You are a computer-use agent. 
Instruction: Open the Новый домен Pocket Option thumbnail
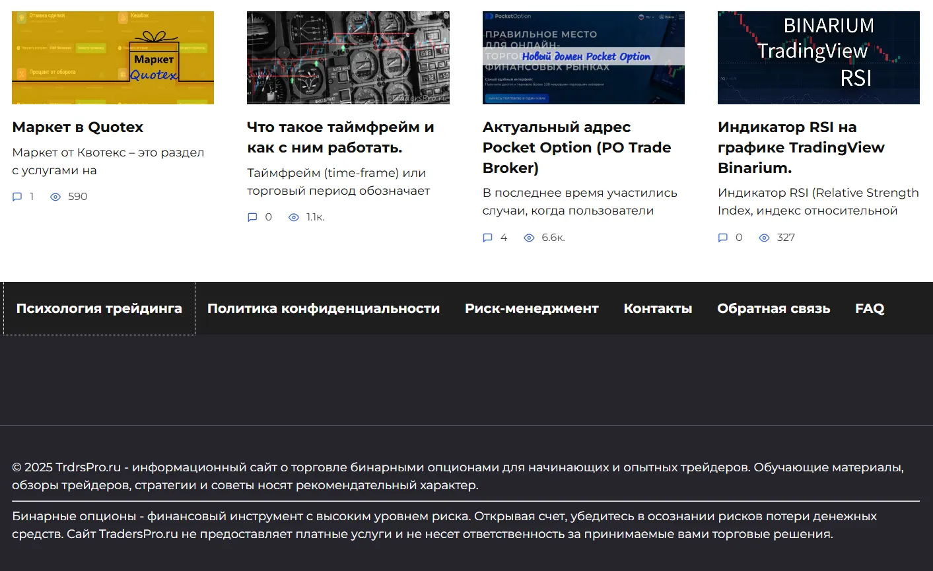584,57
